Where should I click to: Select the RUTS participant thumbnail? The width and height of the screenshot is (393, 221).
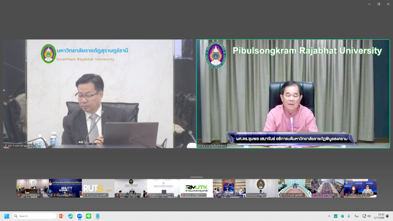tap(98, 188)
